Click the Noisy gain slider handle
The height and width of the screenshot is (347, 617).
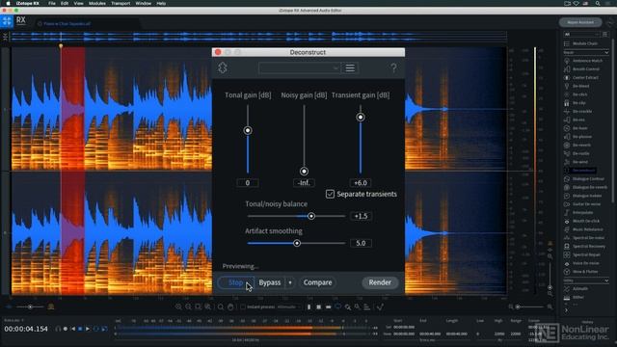(304, 172)
